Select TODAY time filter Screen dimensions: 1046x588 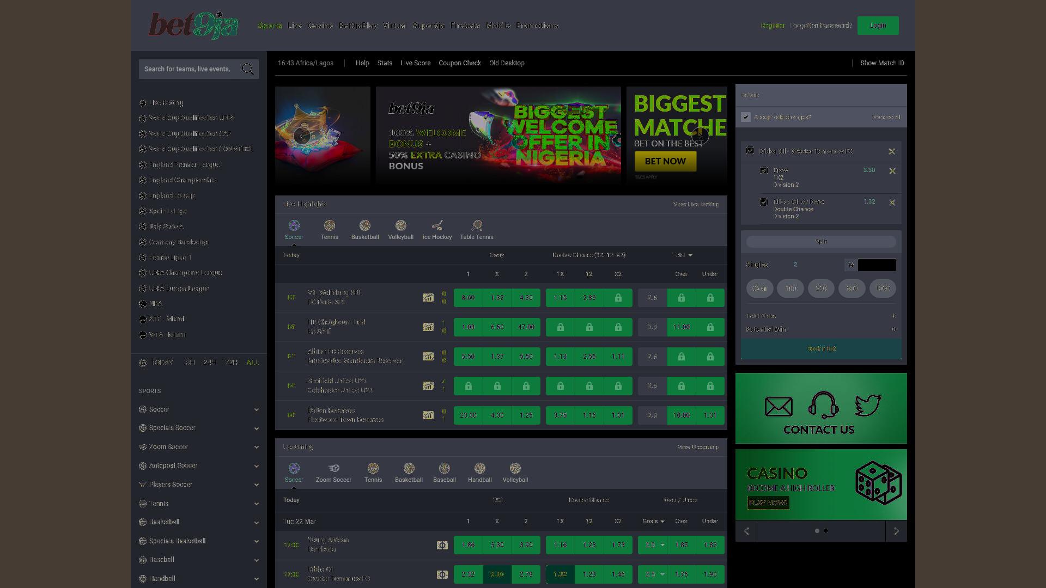(x=163, y=363)
